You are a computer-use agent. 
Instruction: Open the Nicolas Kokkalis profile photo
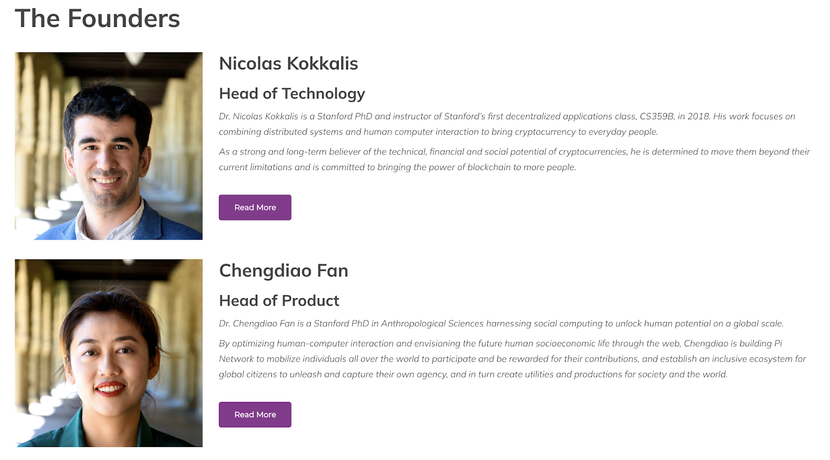108,146
